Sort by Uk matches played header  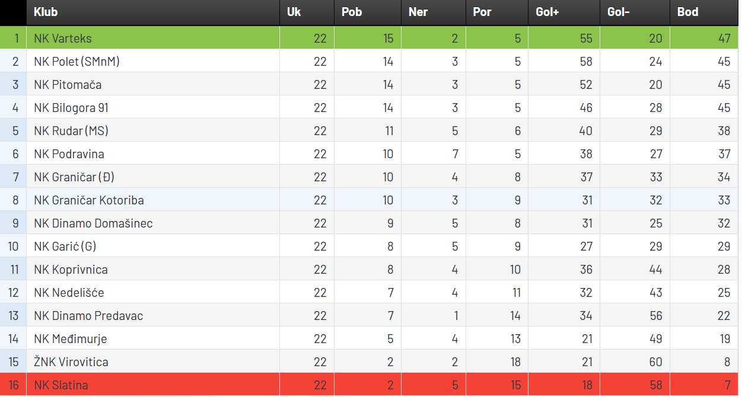tap(294, 12)
